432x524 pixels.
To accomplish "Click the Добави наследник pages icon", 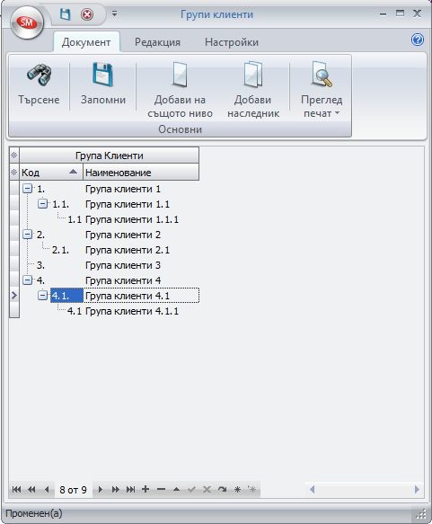I will coord(253,75).
